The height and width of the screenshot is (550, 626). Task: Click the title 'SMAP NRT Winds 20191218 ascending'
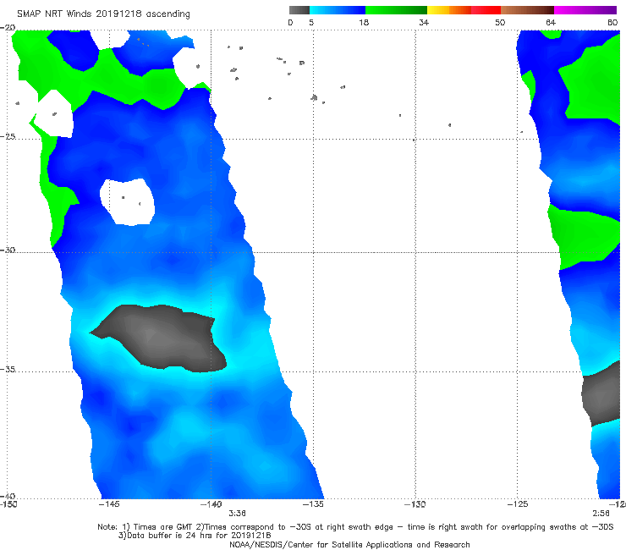click(103, 14)
